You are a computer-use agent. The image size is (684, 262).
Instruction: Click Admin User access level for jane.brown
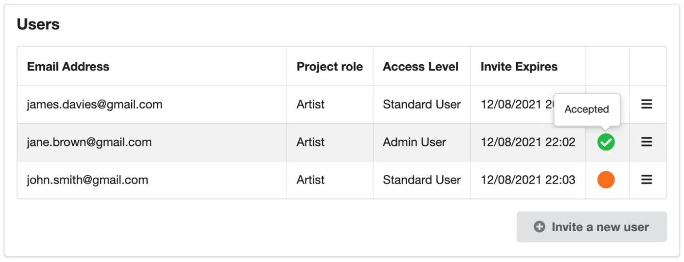pyautogui.click(x=414, y=142)
